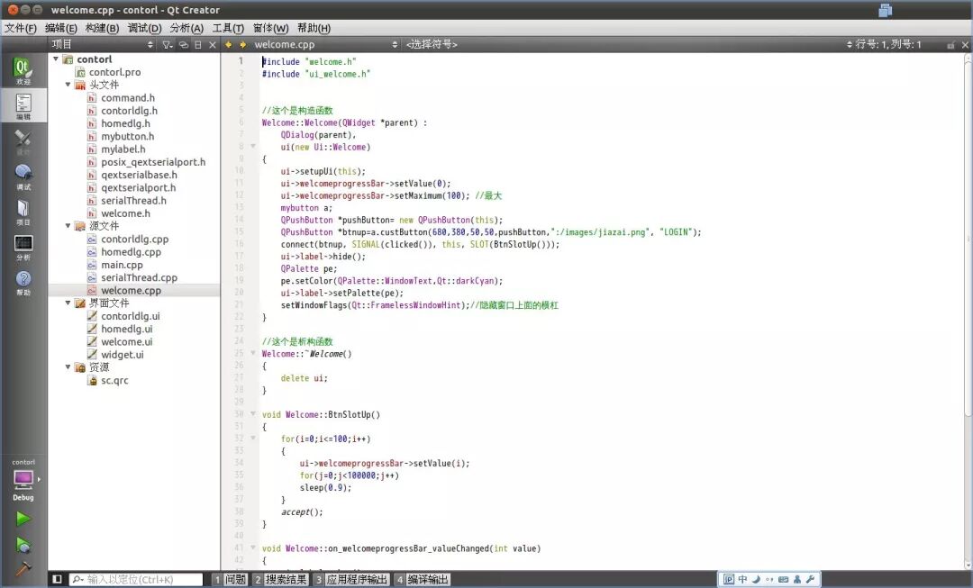Collapse the 源文件 group

click(67, 226)
